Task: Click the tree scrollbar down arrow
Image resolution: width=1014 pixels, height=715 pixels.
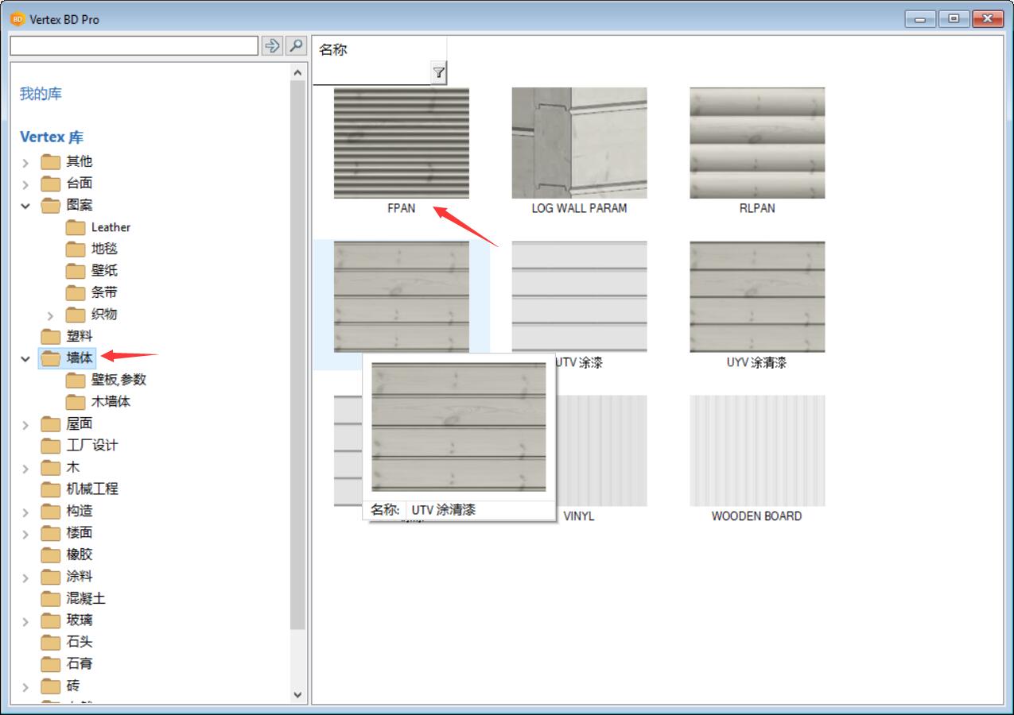Action: tap(298, 694)
